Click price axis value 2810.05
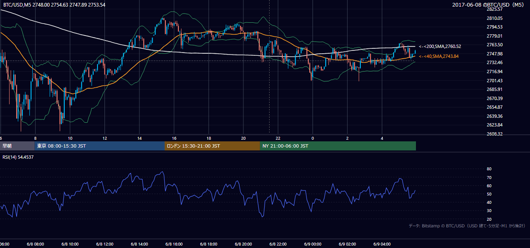 [495, 18]
